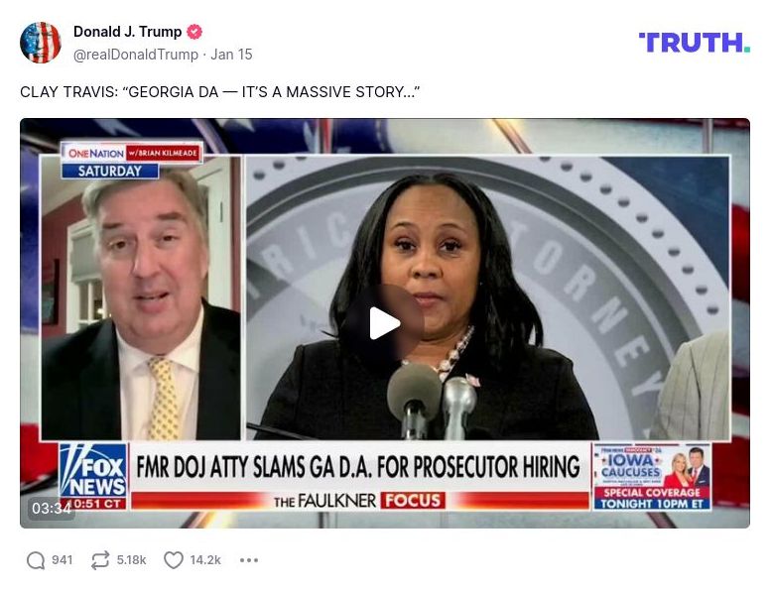Click the Jan 15 post date
This screenshot has width=771, height=591.
coord(231,55)
